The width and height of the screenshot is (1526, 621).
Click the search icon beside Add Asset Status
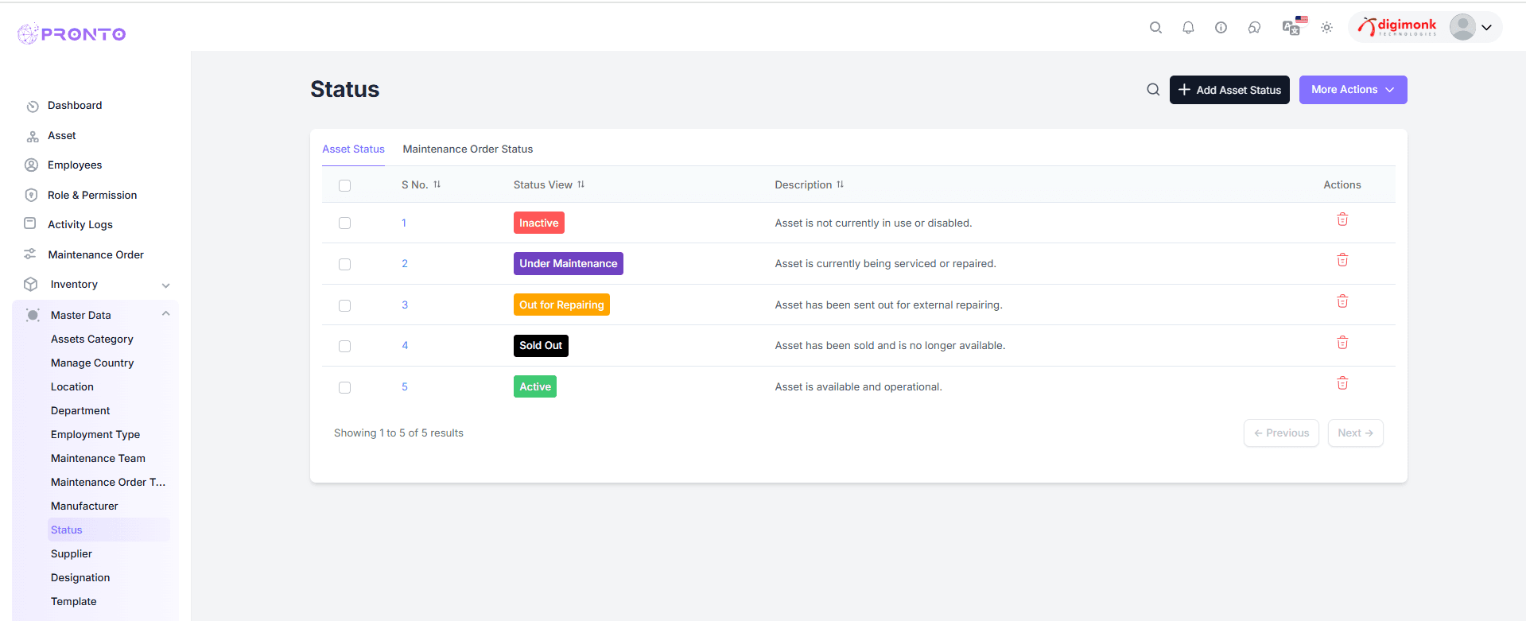click(x=1153, y=89)
